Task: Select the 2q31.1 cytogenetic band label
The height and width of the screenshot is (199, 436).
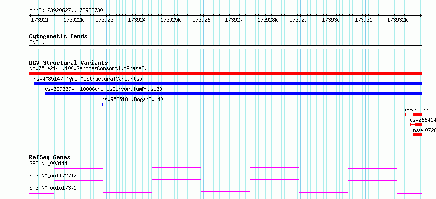Action: [38, 43]
